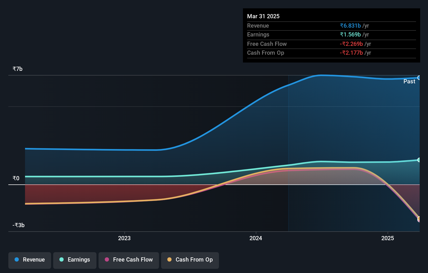This screenshot has width=428, height=273.
Task: Click the Cash From Op endpoint marker
Action: [x=419, y=219]
